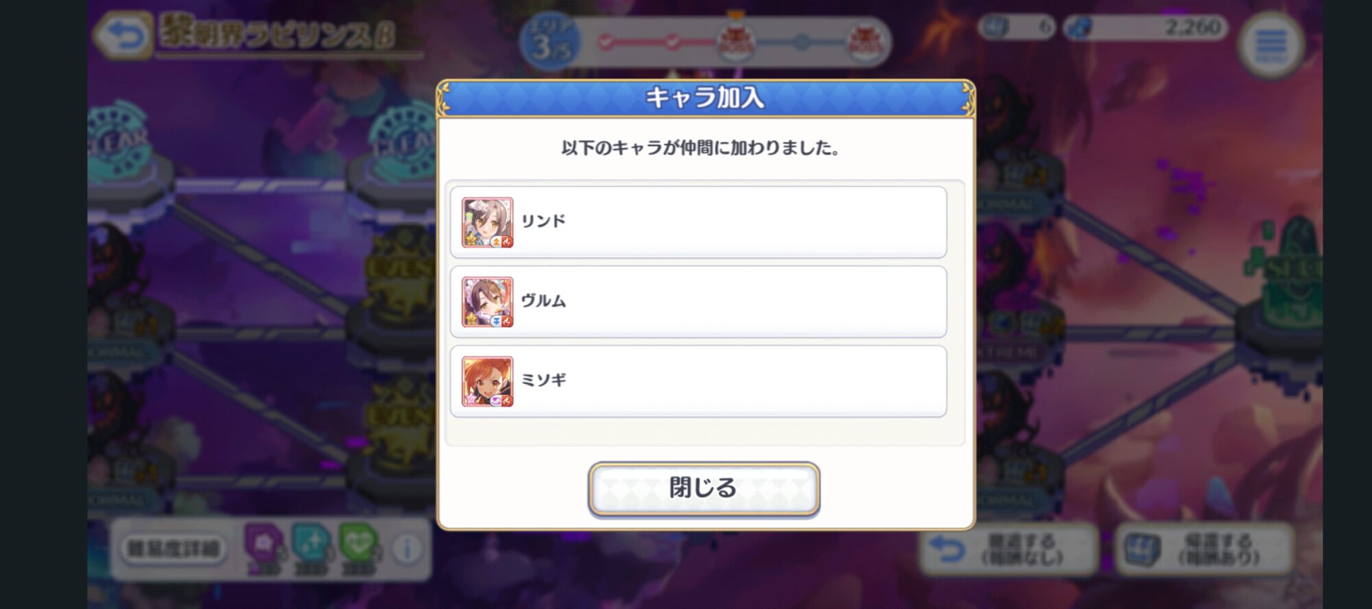Screen dimensions: 1372x609
Task: Open the MENU hamburger button
Action: (1271, 45)
